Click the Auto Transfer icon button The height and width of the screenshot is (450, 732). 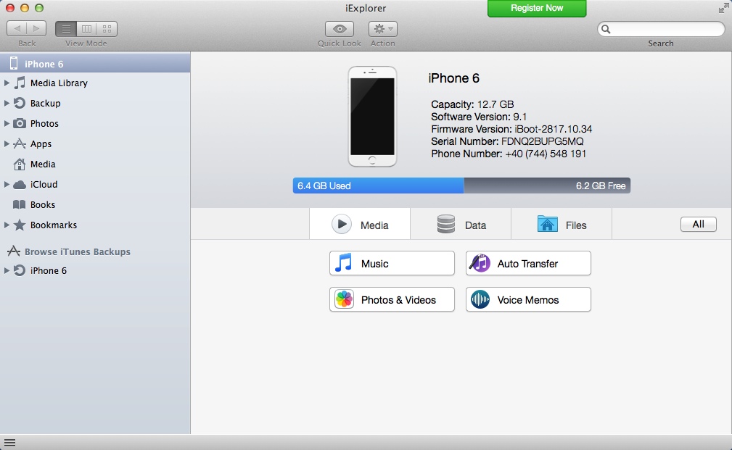480,264
